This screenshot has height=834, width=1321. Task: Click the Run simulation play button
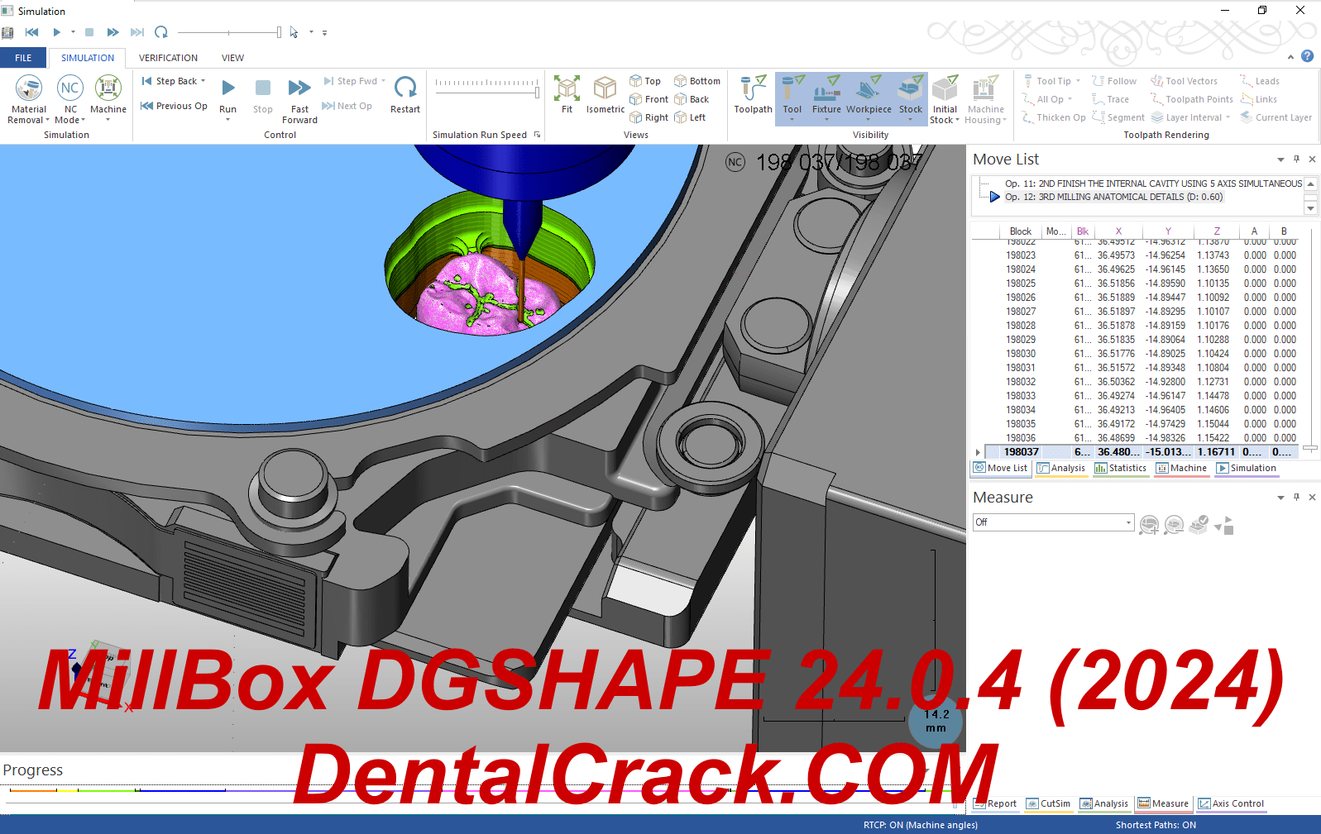click(228, 95)
